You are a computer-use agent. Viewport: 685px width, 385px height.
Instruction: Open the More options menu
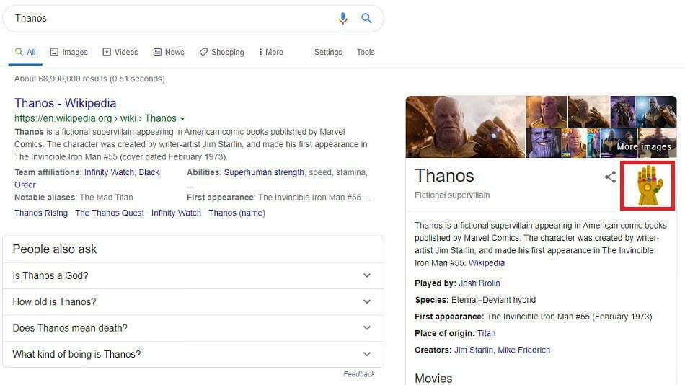tap(270, 52)
